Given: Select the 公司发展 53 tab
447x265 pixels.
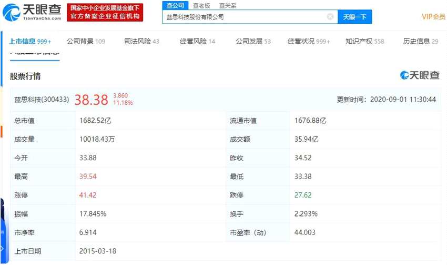Looking at the screenshot, I should (x=253, y=42).
